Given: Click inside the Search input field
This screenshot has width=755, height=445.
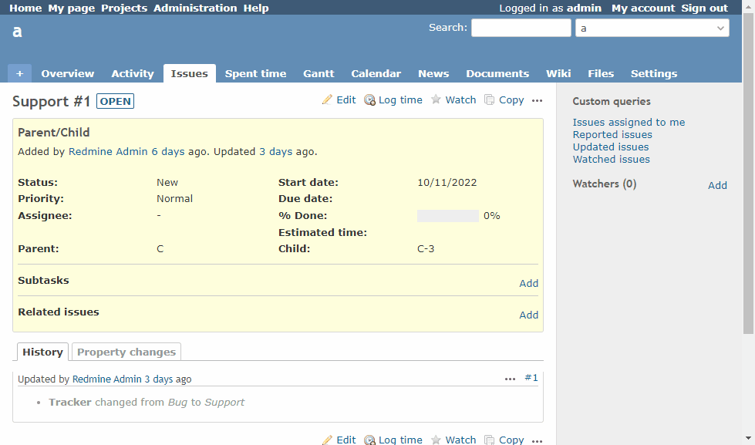Looking at the screenshot, I should coord(521,28).
